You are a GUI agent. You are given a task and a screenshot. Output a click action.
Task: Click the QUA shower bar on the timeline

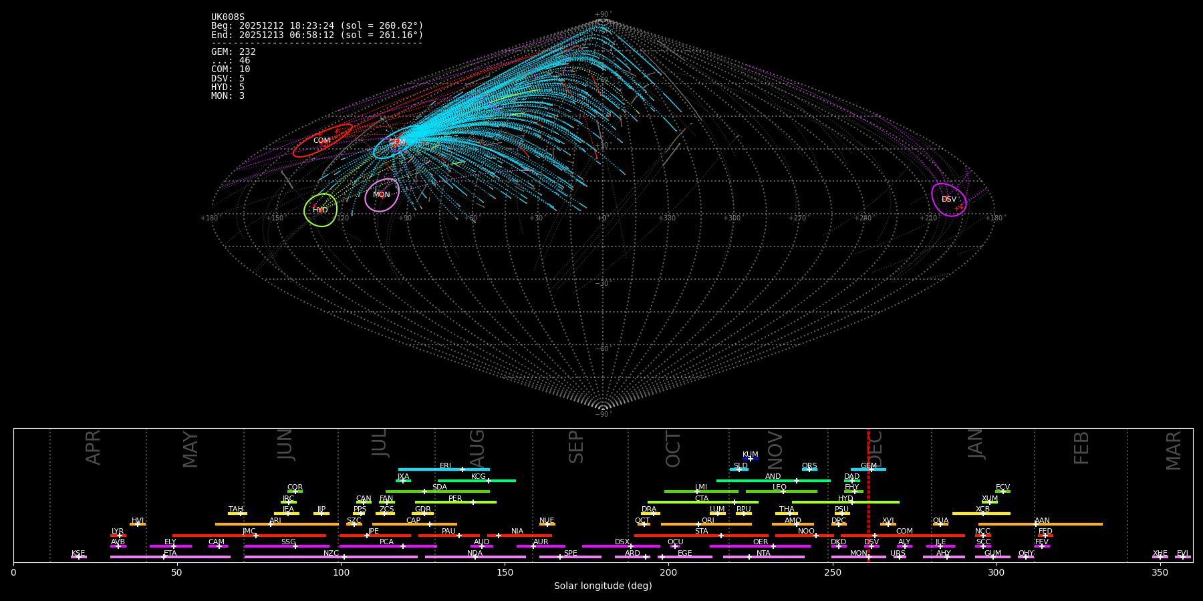tap(940, 524)
